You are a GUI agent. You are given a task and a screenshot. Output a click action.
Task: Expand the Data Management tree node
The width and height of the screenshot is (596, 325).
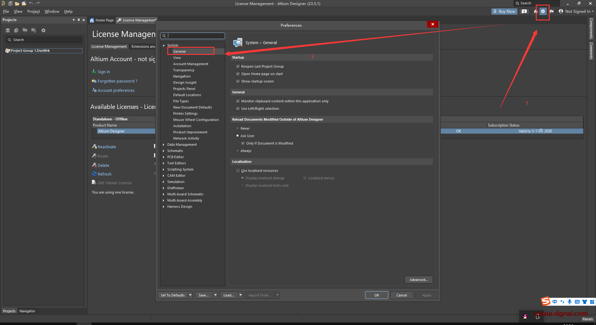(164, 145)
